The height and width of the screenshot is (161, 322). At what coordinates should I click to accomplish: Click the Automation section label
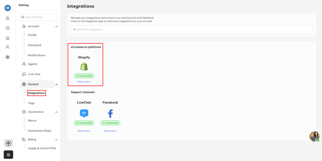tap(36, 112)
